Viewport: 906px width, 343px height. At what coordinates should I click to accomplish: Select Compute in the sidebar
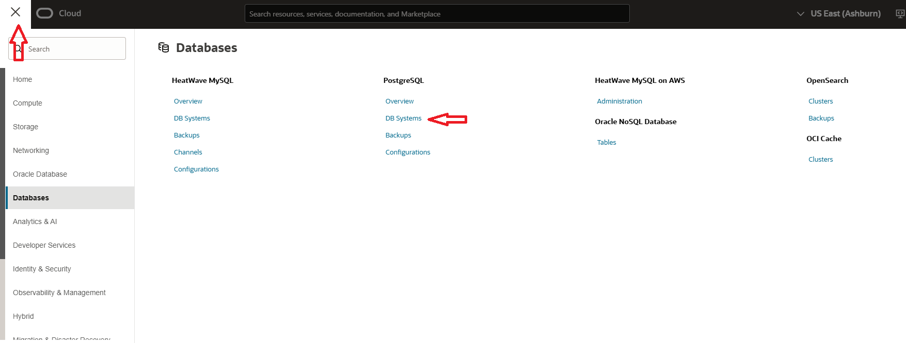point(27,103)
